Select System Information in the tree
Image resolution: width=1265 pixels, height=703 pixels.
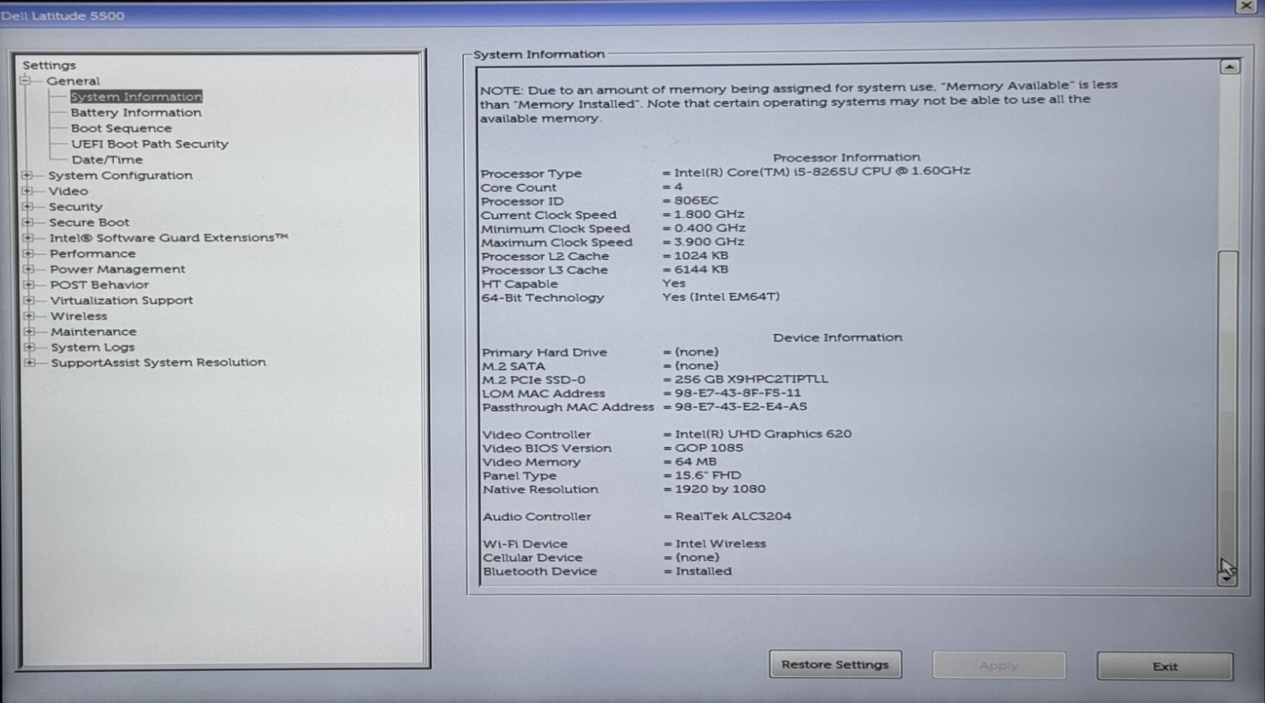click(136, 96)
